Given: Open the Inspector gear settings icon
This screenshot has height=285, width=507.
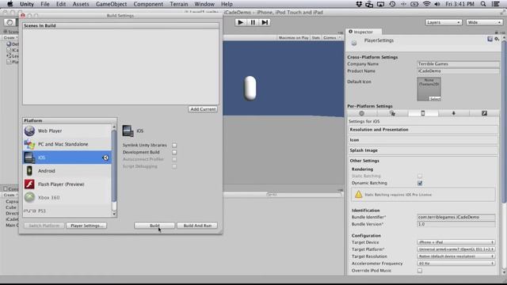Looking at the screenshot, I should 497,39.
